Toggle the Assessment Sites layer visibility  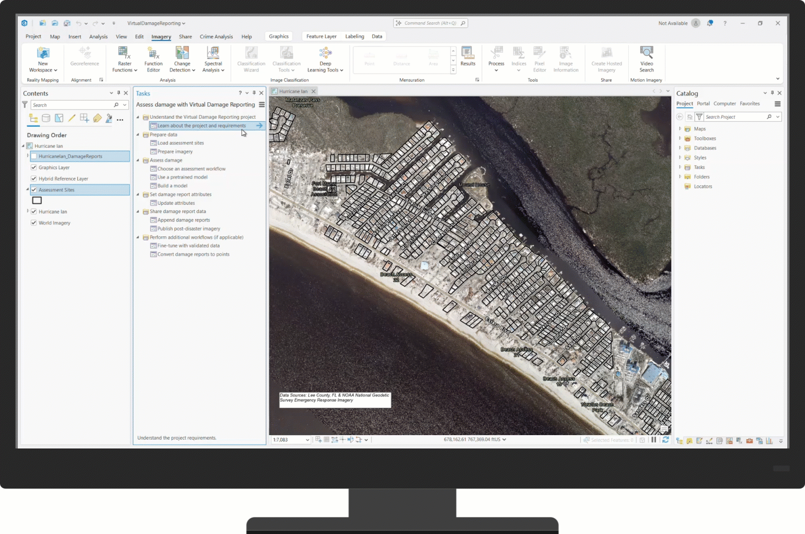34,190
